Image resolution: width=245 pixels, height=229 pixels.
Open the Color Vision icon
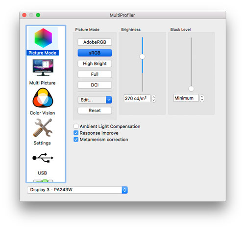[x=43, y=98]
